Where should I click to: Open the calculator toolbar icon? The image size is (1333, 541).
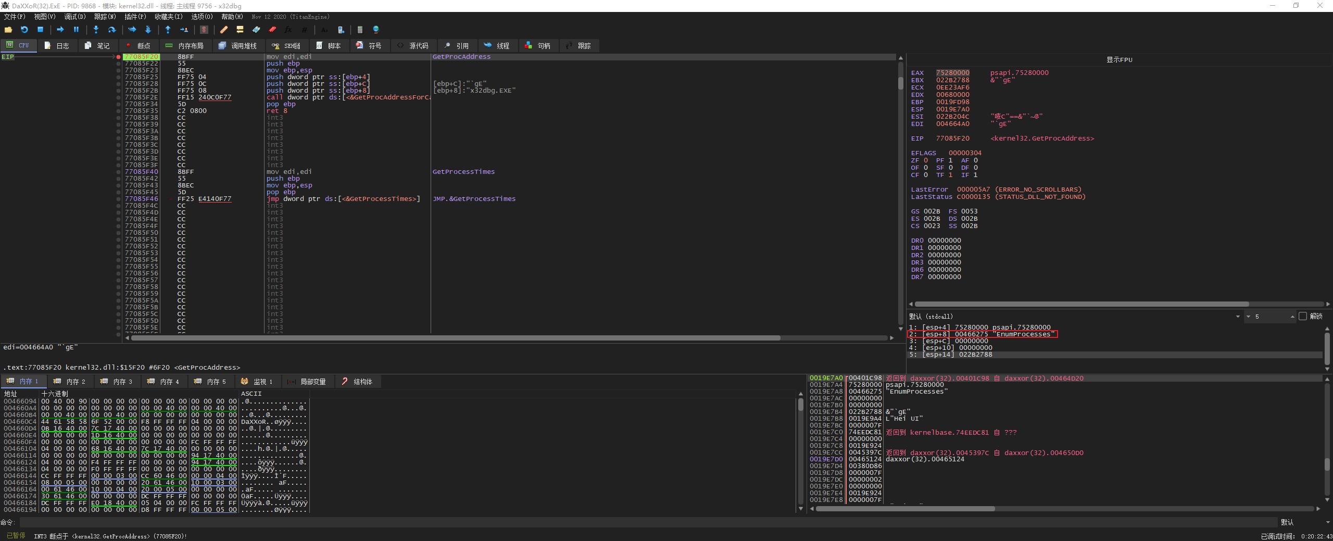[359, 30]
